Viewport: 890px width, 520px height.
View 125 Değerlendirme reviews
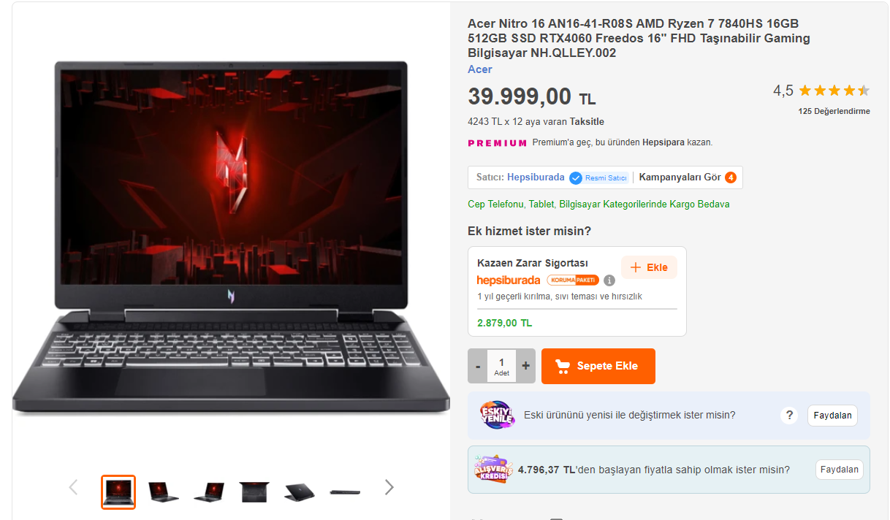pos(834,111)
